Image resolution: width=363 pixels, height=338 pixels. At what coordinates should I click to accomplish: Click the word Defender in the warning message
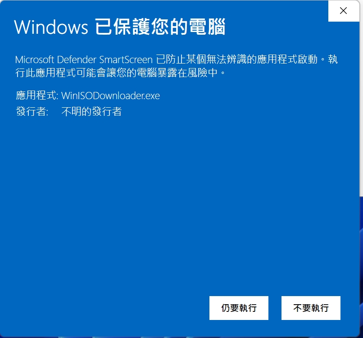77,60
